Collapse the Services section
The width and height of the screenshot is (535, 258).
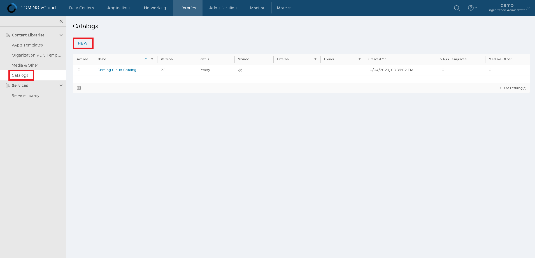pos(61,85)
